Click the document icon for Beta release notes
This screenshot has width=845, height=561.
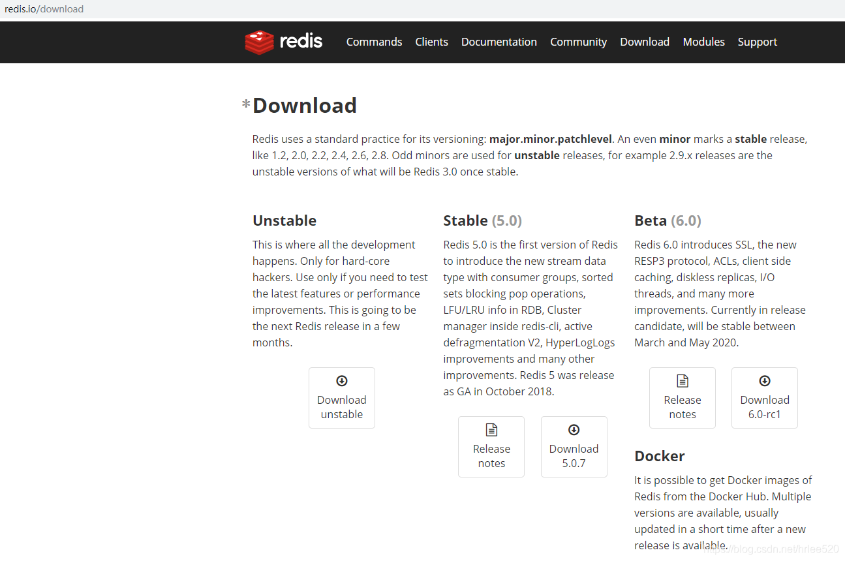click(x=683, y=381)
